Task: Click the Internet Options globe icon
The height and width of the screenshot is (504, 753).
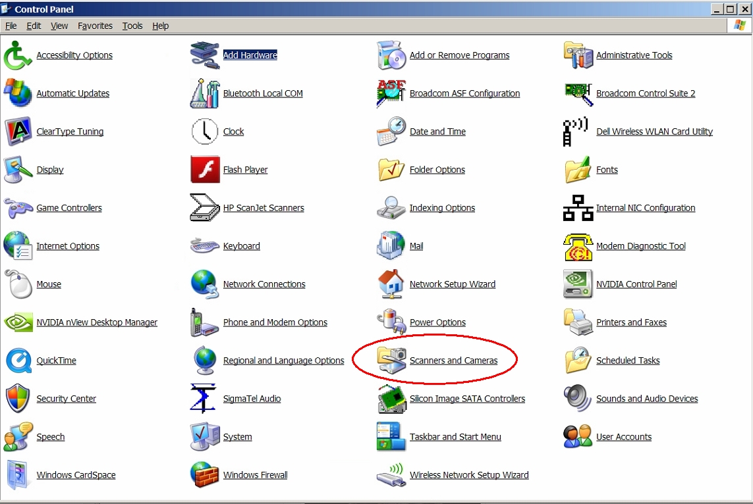Action: [18, 245]
